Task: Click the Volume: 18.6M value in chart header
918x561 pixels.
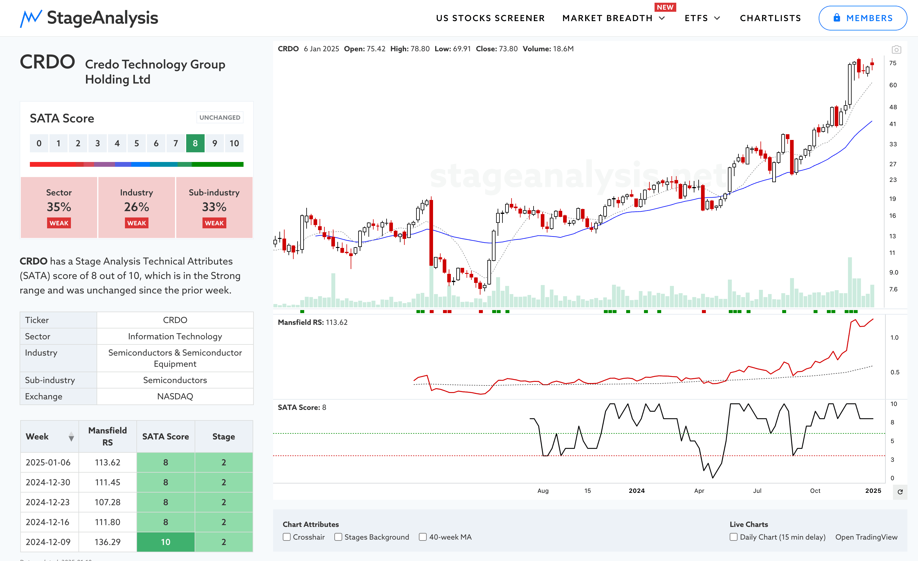Action: coord(548,49)
